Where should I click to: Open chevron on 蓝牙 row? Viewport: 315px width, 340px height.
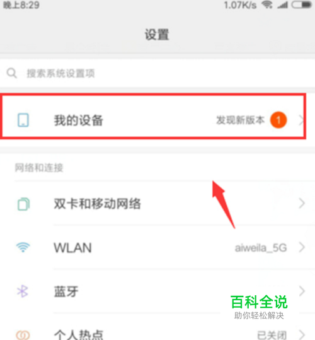click(x=302, y=291)
